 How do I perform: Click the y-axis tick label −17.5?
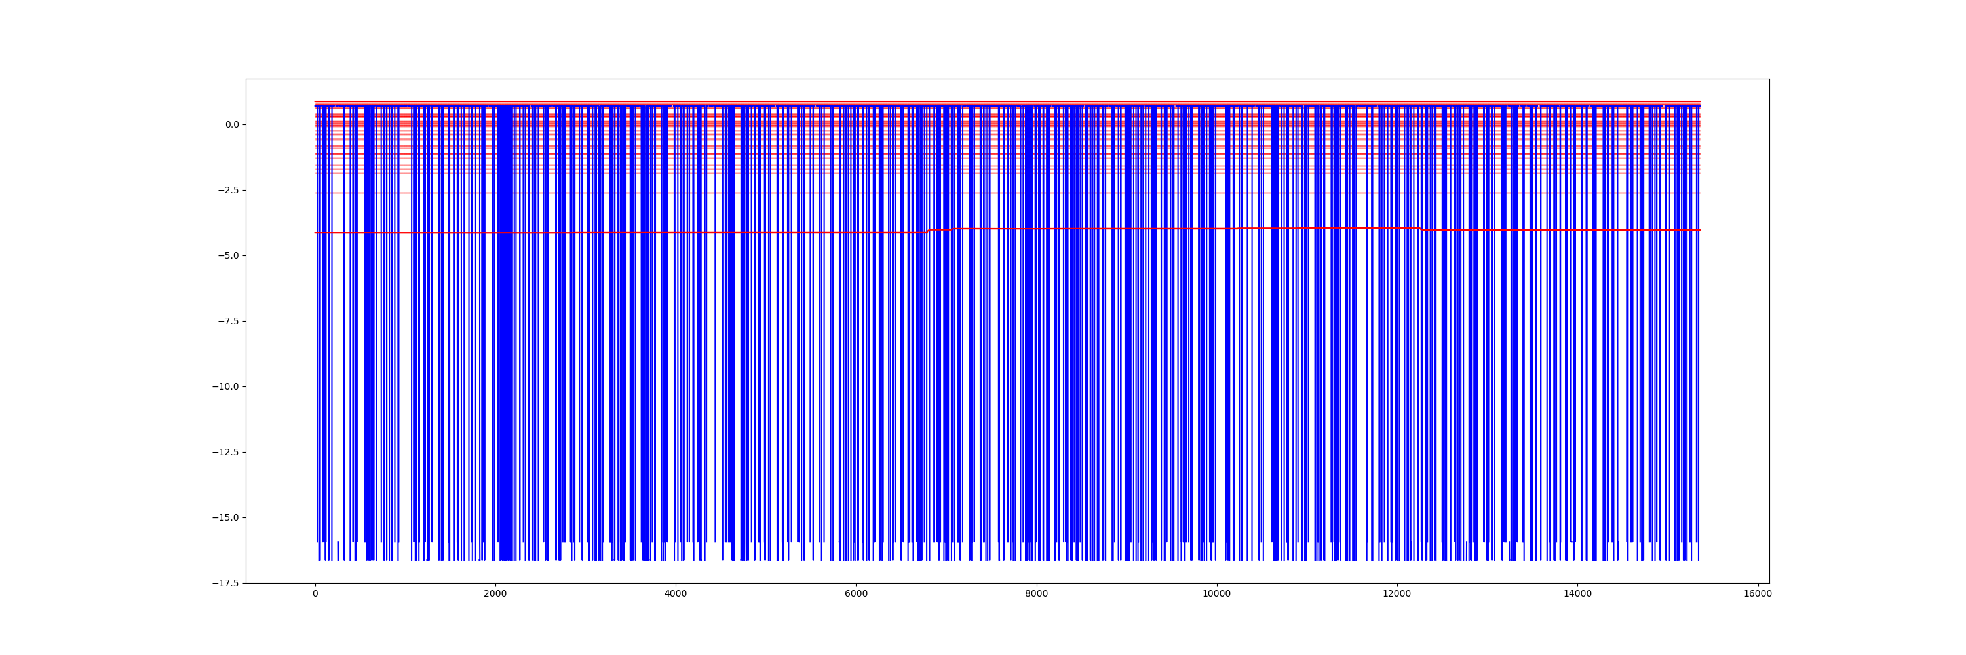(x=226, y=584)
